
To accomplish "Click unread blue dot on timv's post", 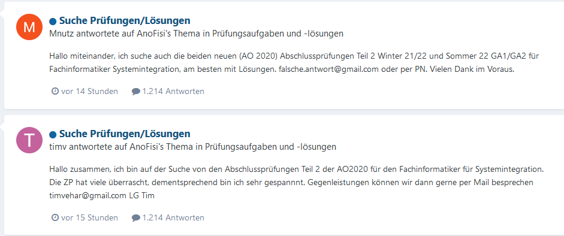I will point(53,135).
